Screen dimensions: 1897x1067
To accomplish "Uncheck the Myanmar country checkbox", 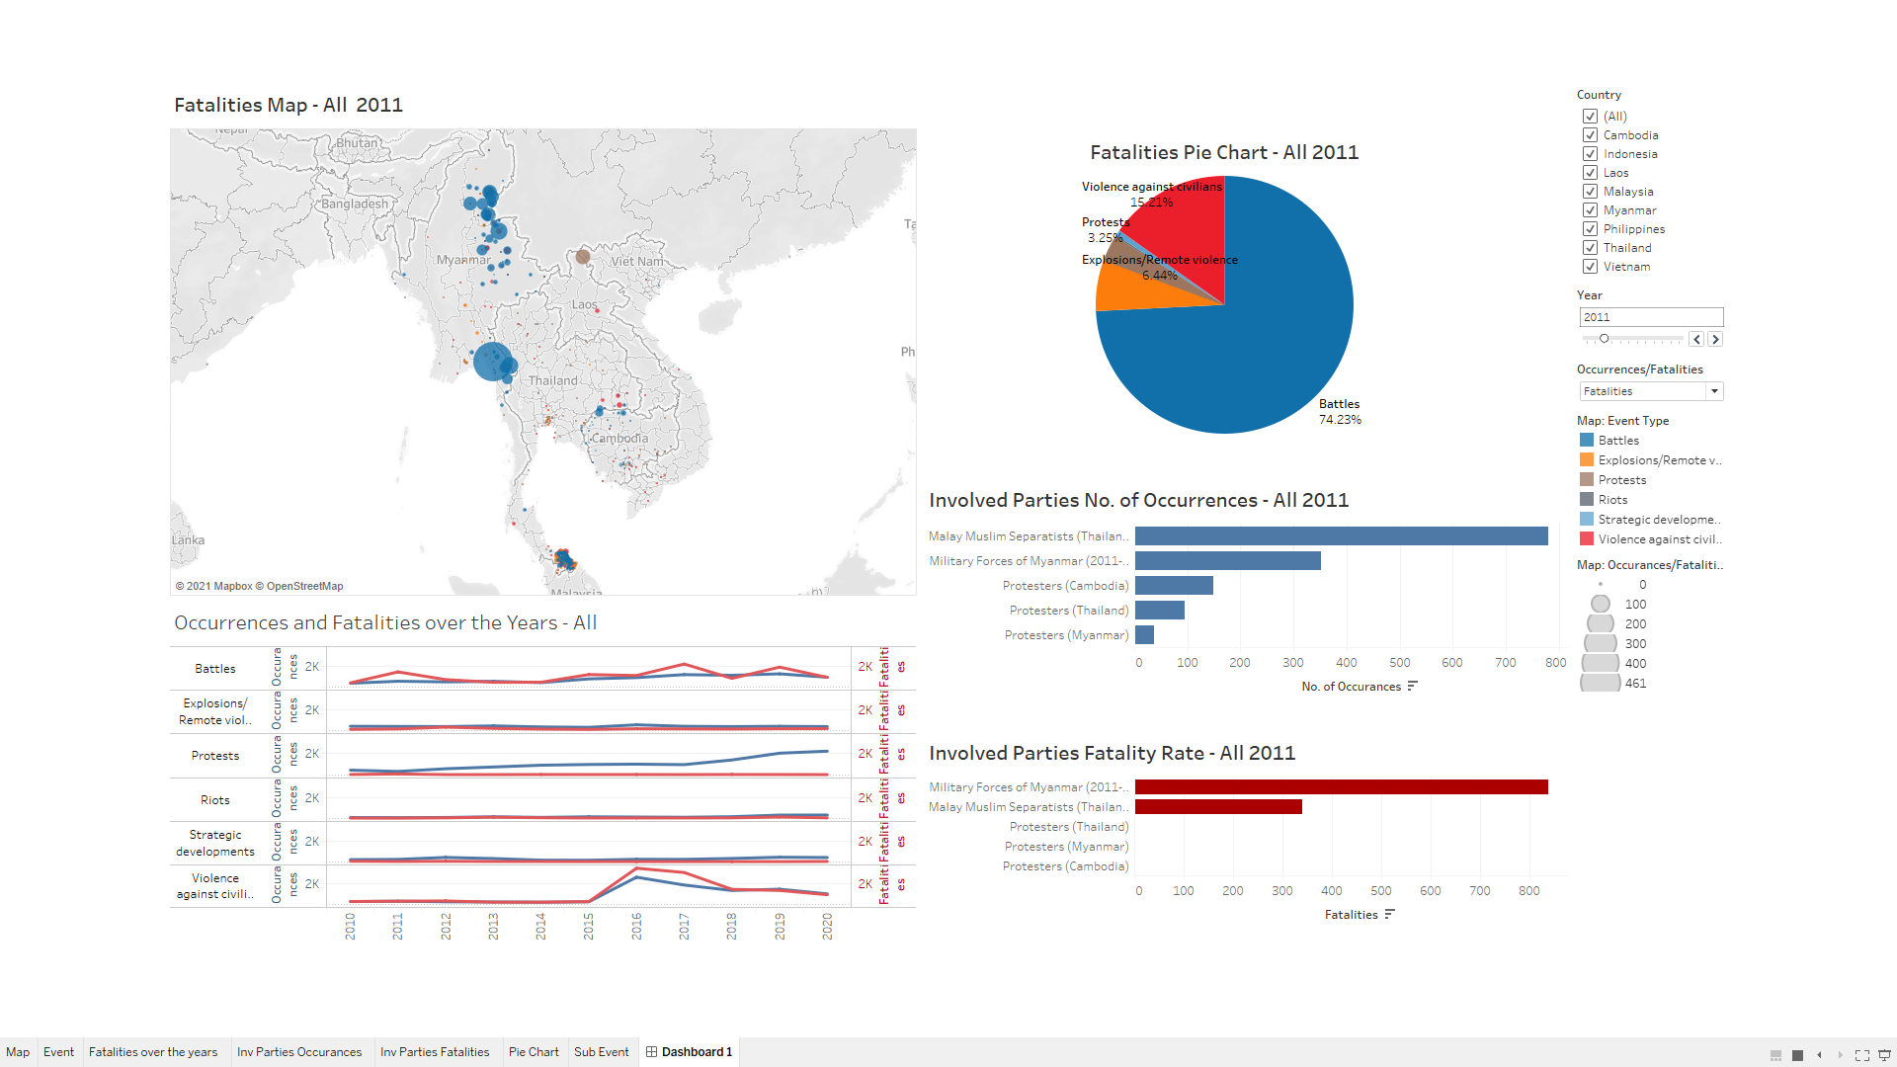I will pyautogui.click(x=1590, y=210).
